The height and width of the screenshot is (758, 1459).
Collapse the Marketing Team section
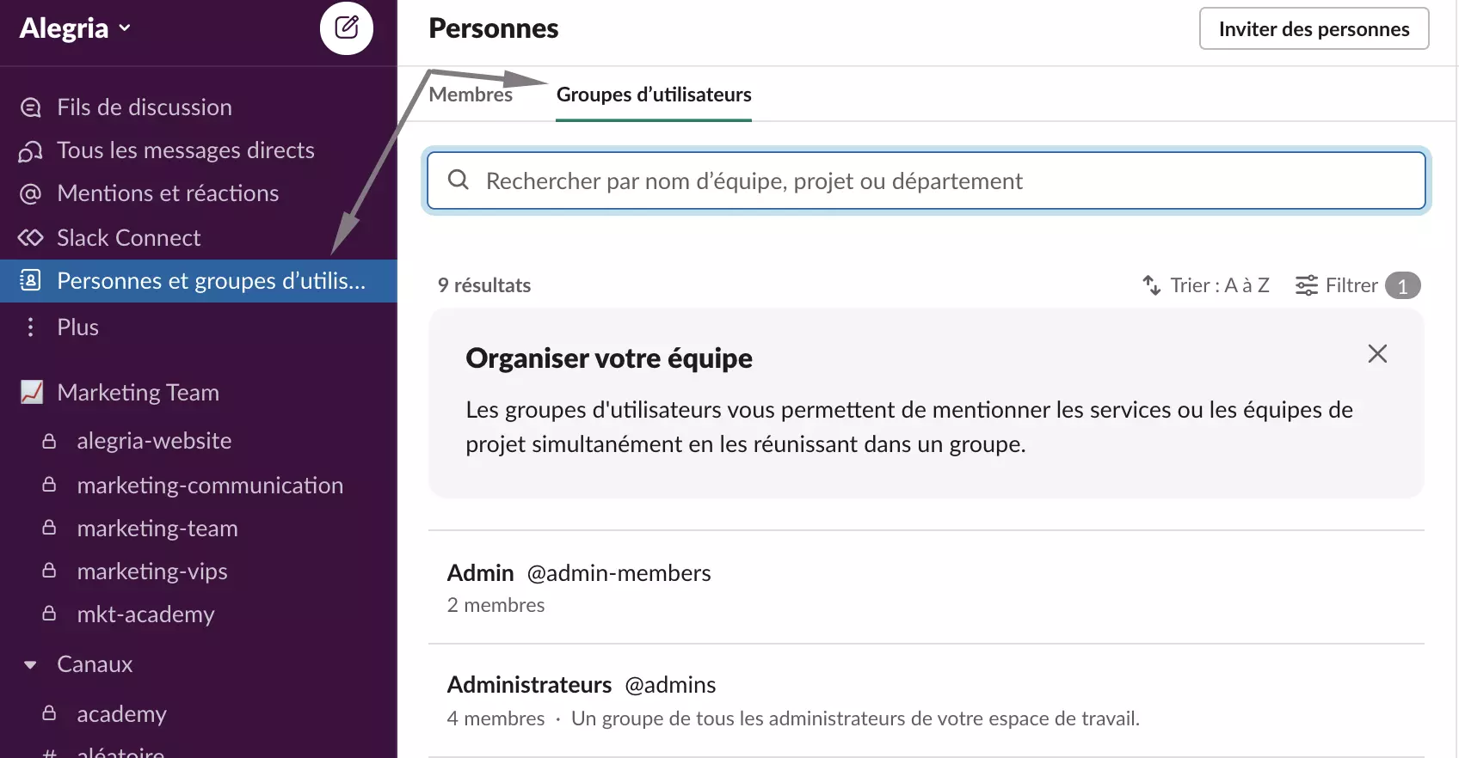pyautogui.click(x=138, y=393)
